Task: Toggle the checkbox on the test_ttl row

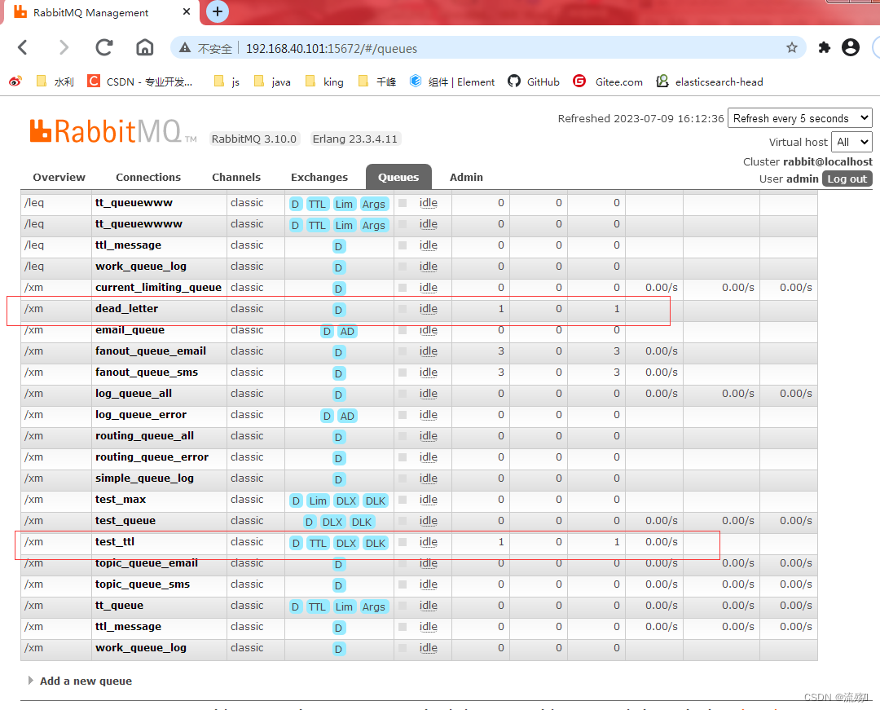Action: point(401,542)
